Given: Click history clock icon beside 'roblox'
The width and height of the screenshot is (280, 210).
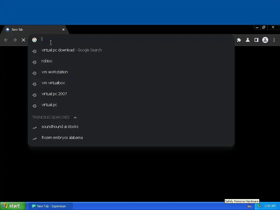Looking at the screenshot, I should tap(34, 62).
